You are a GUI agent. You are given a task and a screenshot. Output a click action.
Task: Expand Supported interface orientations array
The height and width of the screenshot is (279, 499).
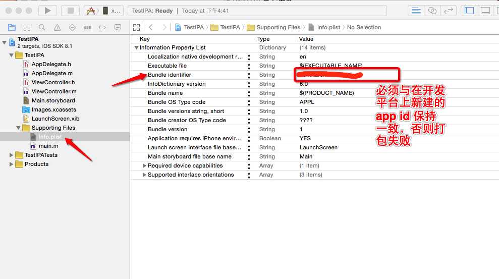144,175
